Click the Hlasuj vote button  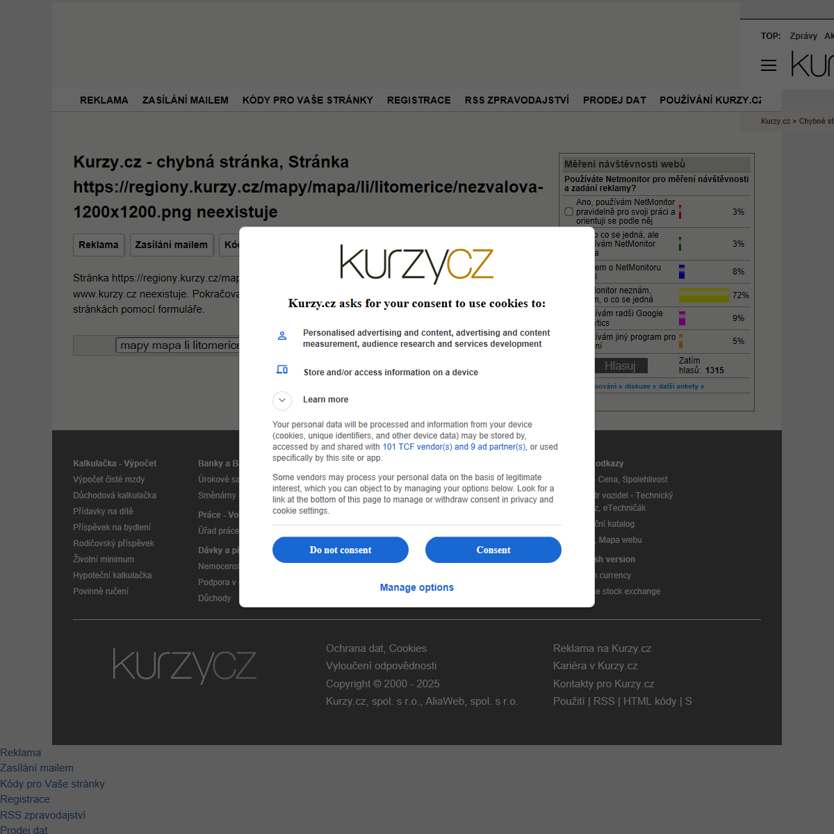621,366
